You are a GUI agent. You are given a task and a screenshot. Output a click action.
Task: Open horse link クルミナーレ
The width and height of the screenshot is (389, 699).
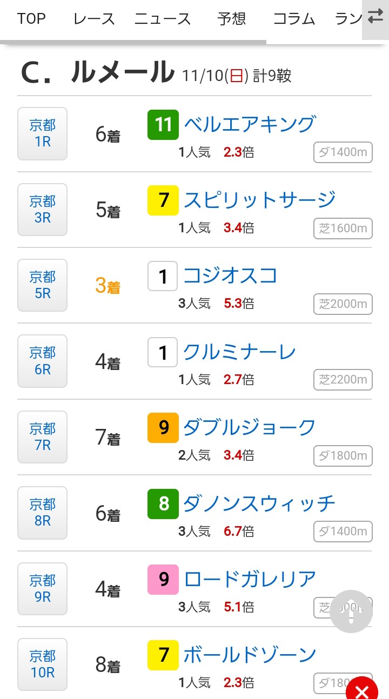click(x=239, y=352)
